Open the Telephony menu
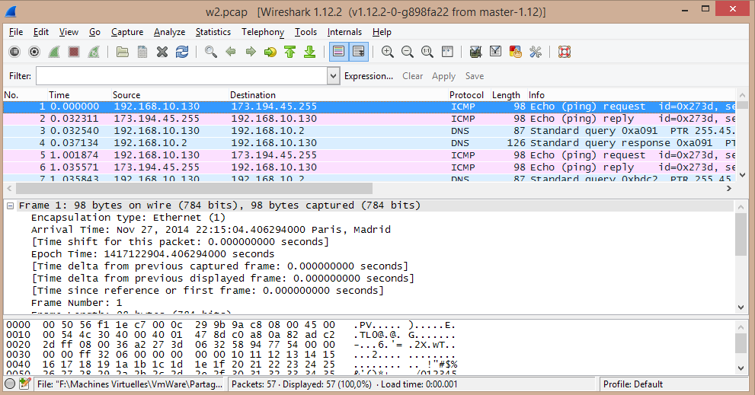The height and width of the screenshot is (395, 755). click(262, 32)
